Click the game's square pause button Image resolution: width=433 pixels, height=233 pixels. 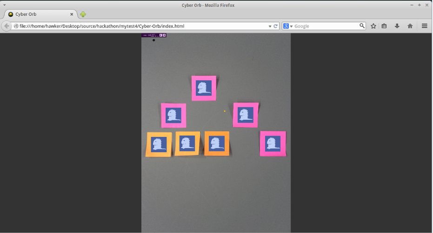coord(164,35)
